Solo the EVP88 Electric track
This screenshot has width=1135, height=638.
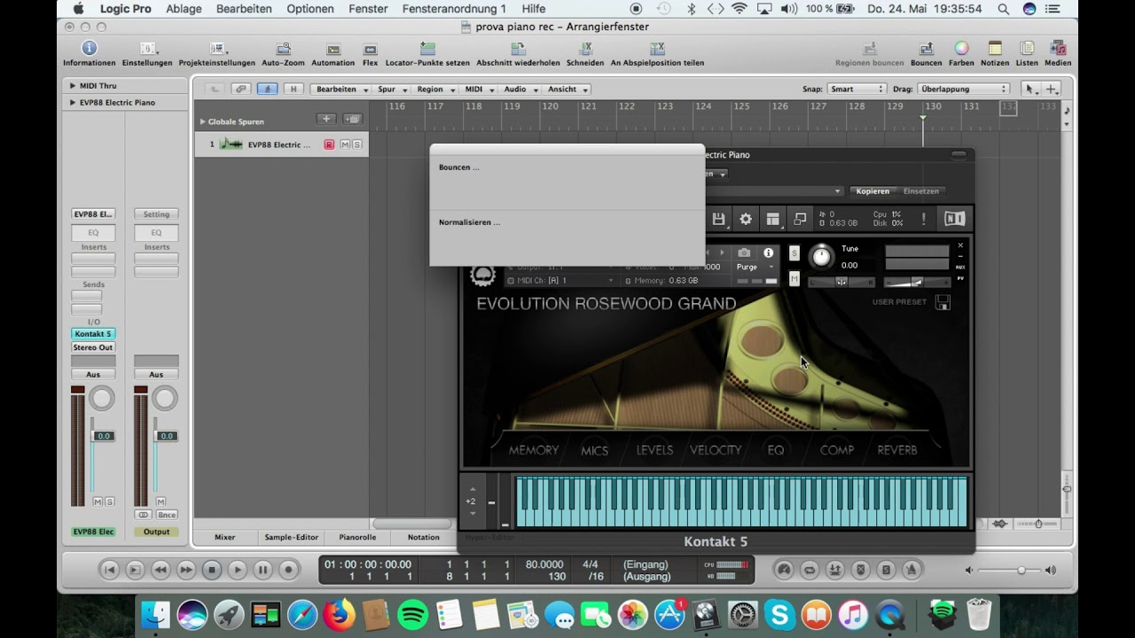pos(356,144)
